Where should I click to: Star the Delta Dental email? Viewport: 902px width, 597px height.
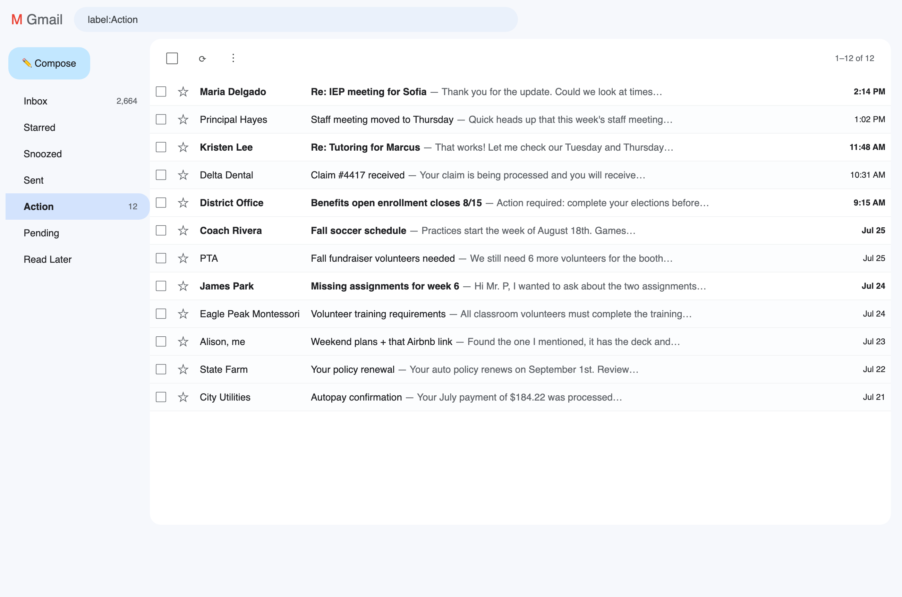[x=183, y=175]
